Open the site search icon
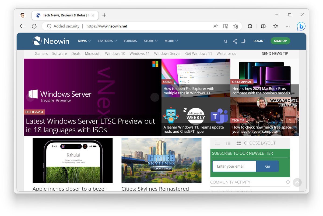The height and width of the screenshot is (216, 323). coord(226,41)
